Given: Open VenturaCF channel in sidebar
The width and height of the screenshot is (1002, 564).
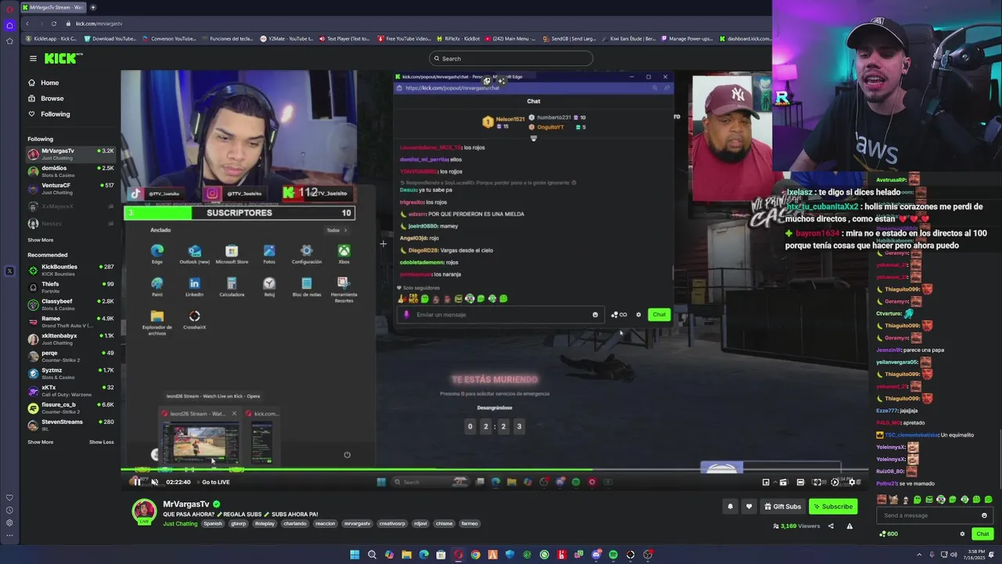Looking at the screenshot, I should [70, 188].
